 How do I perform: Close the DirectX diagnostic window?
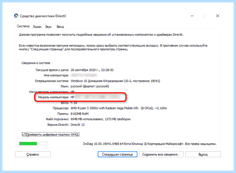[x=218, y=16]
